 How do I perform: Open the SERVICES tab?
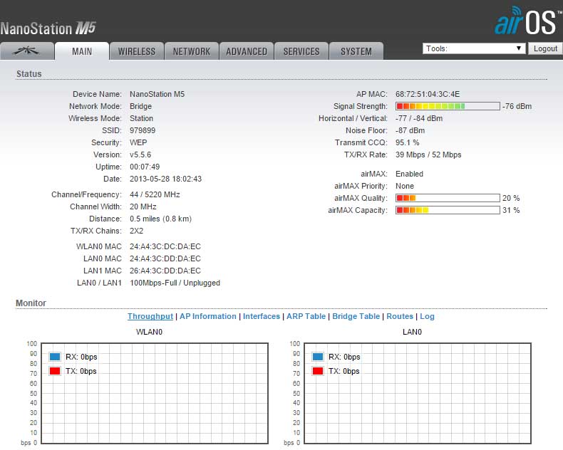click(x=301, y=51)
